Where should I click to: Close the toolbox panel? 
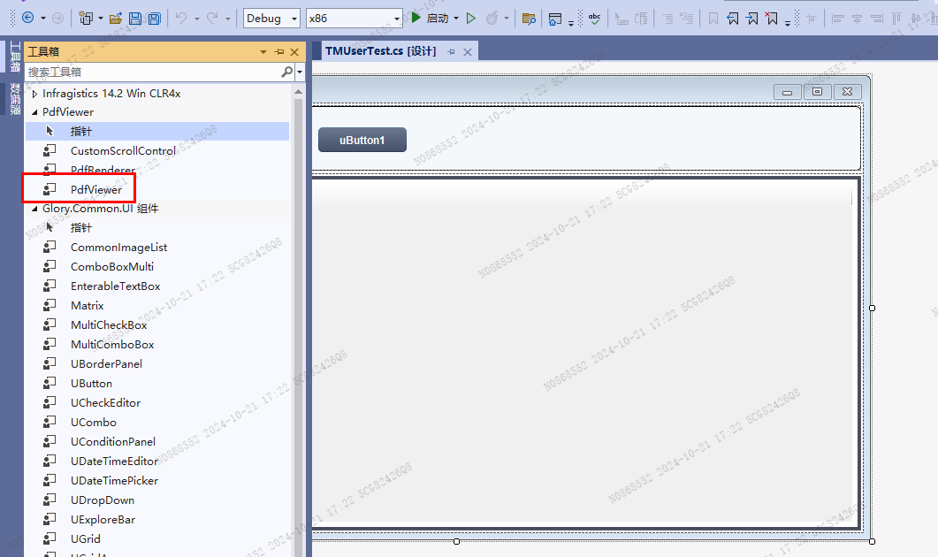click(294, 52)
